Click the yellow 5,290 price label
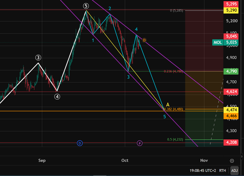 (x=231, y=10)
